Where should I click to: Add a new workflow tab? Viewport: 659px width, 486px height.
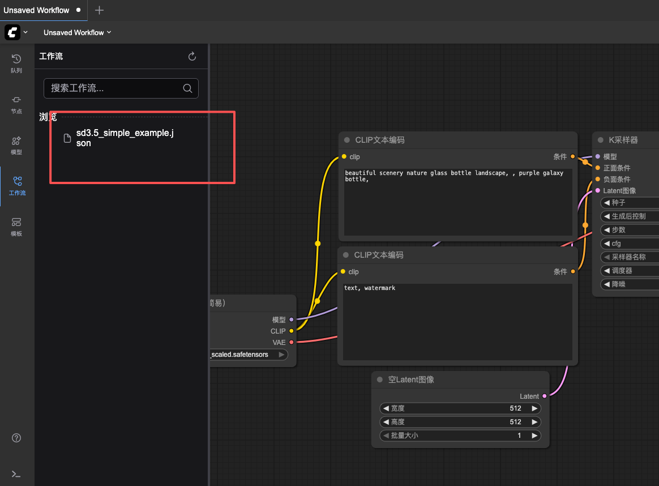click(x=99, y=10)
